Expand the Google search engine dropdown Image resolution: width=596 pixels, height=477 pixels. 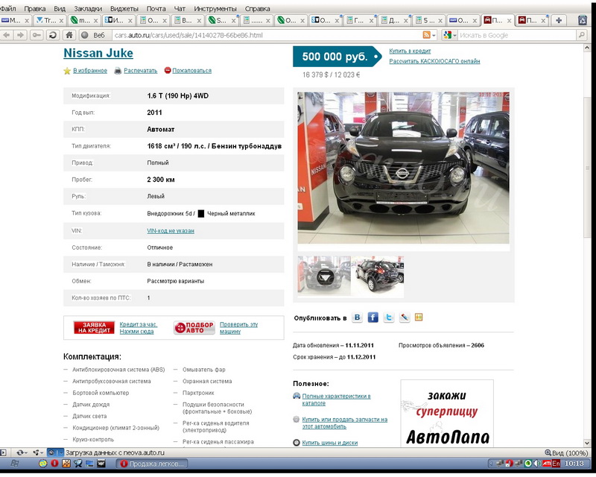[449, 35]
